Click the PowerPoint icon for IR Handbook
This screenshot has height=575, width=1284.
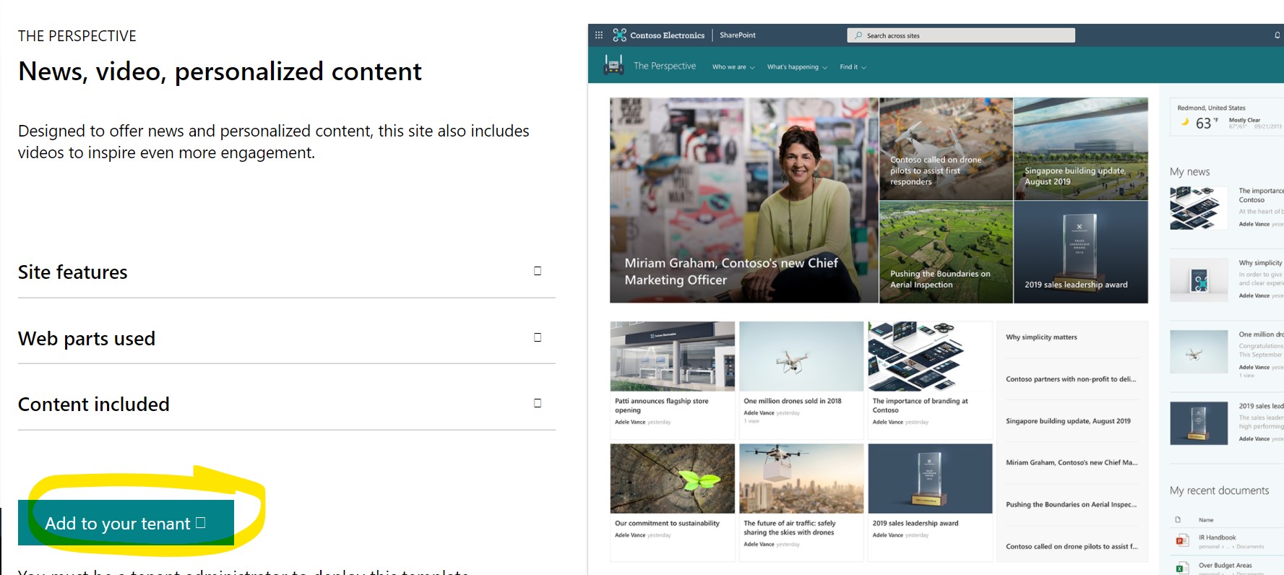[1181, 540]
